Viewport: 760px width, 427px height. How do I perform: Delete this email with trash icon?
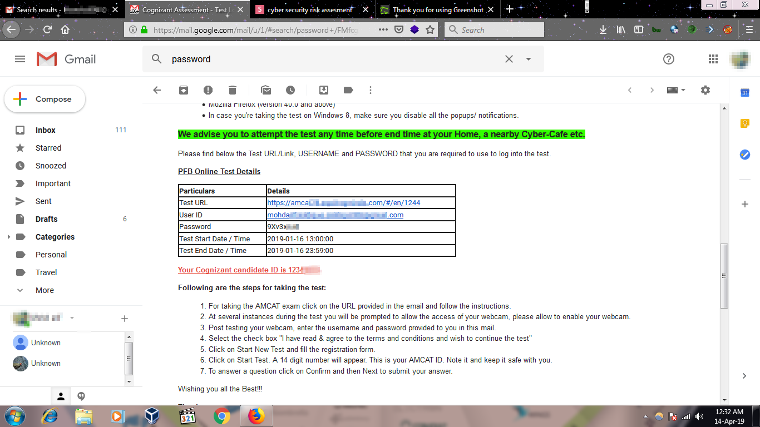click(233, 90)
